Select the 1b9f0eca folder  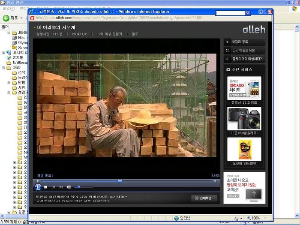click(x=17, y=63)
